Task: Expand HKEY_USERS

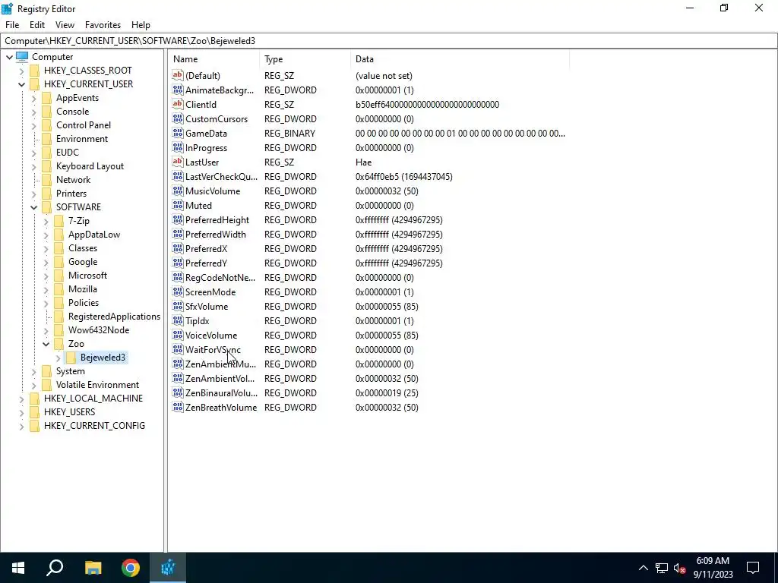Action: click(x=21, y=412)
